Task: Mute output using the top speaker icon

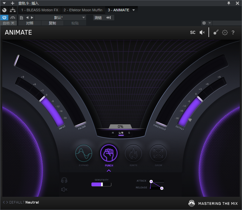Action: click(202, 32)
